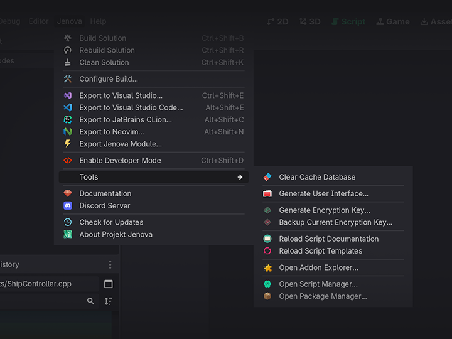Select Build Solution menu entry

tap(154, 38)
